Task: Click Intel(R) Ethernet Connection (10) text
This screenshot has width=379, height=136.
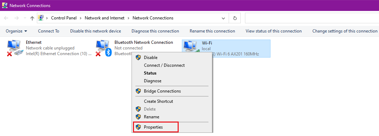Action: [x=59, y=54]
